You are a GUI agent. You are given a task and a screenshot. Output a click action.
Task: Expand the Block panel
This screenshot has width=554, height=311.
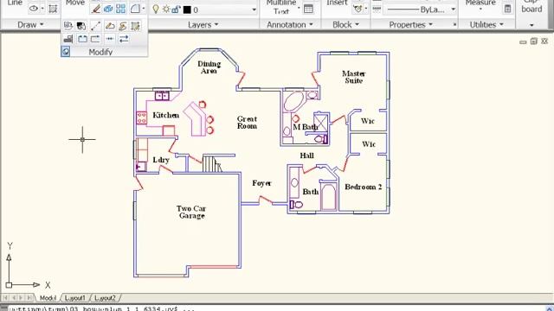click(345, 25)
